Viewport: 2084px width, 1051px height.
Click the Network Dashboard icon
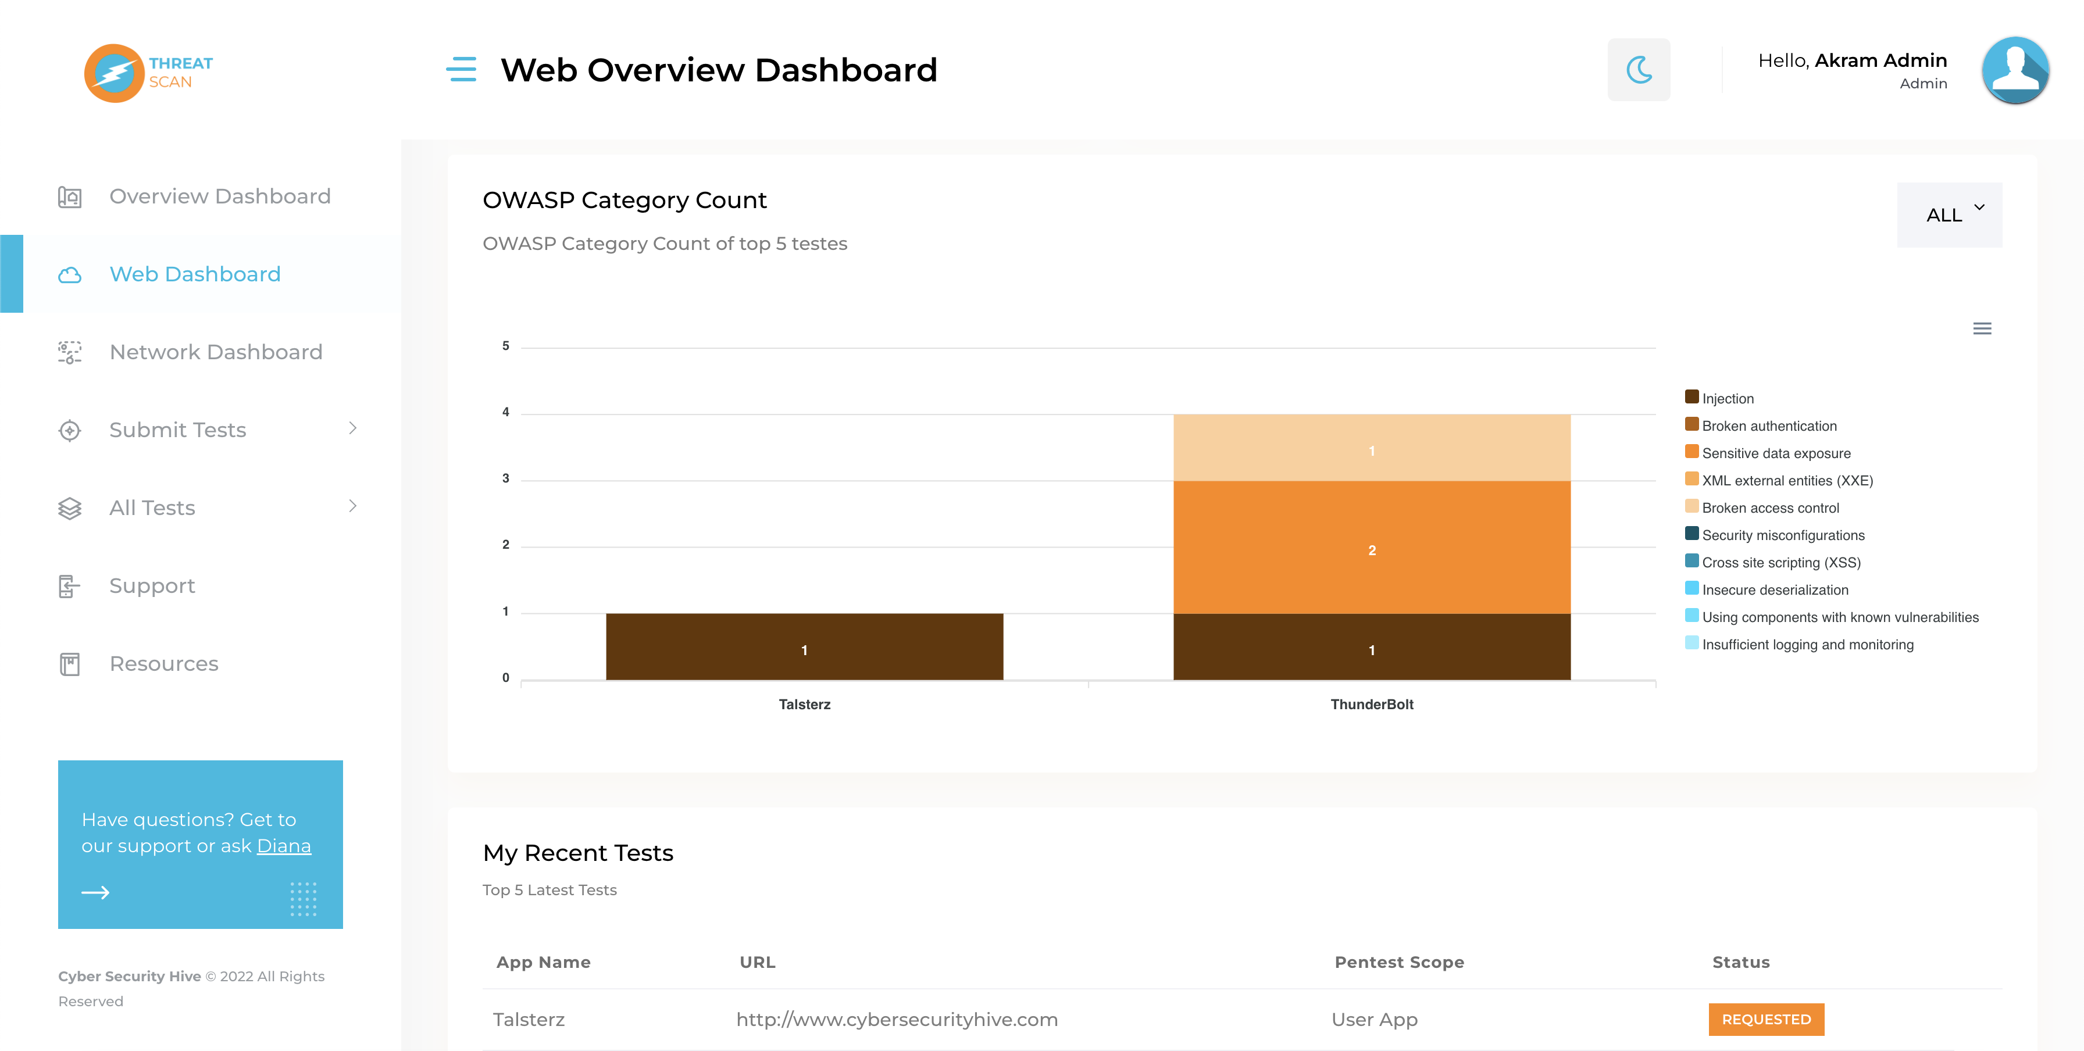coord(70,352)
